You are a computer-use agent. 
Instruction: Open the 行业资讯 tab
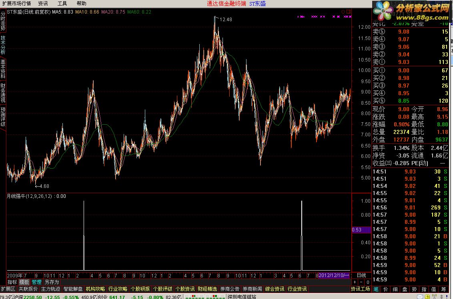(x=297, y=289)
